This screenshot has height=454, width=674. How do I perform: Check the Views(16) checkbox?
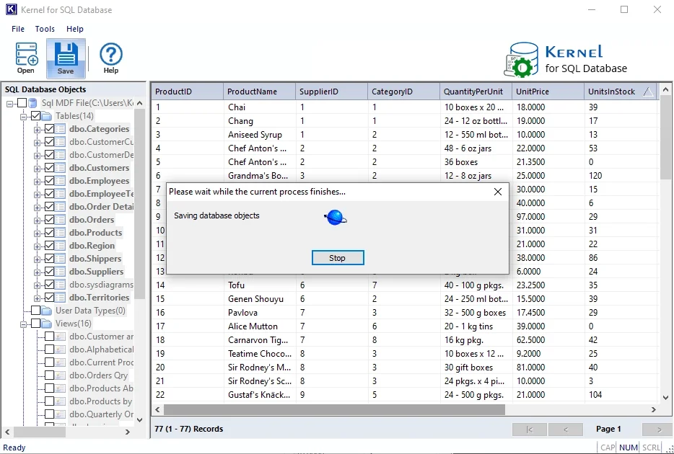[x=36, y=323]
